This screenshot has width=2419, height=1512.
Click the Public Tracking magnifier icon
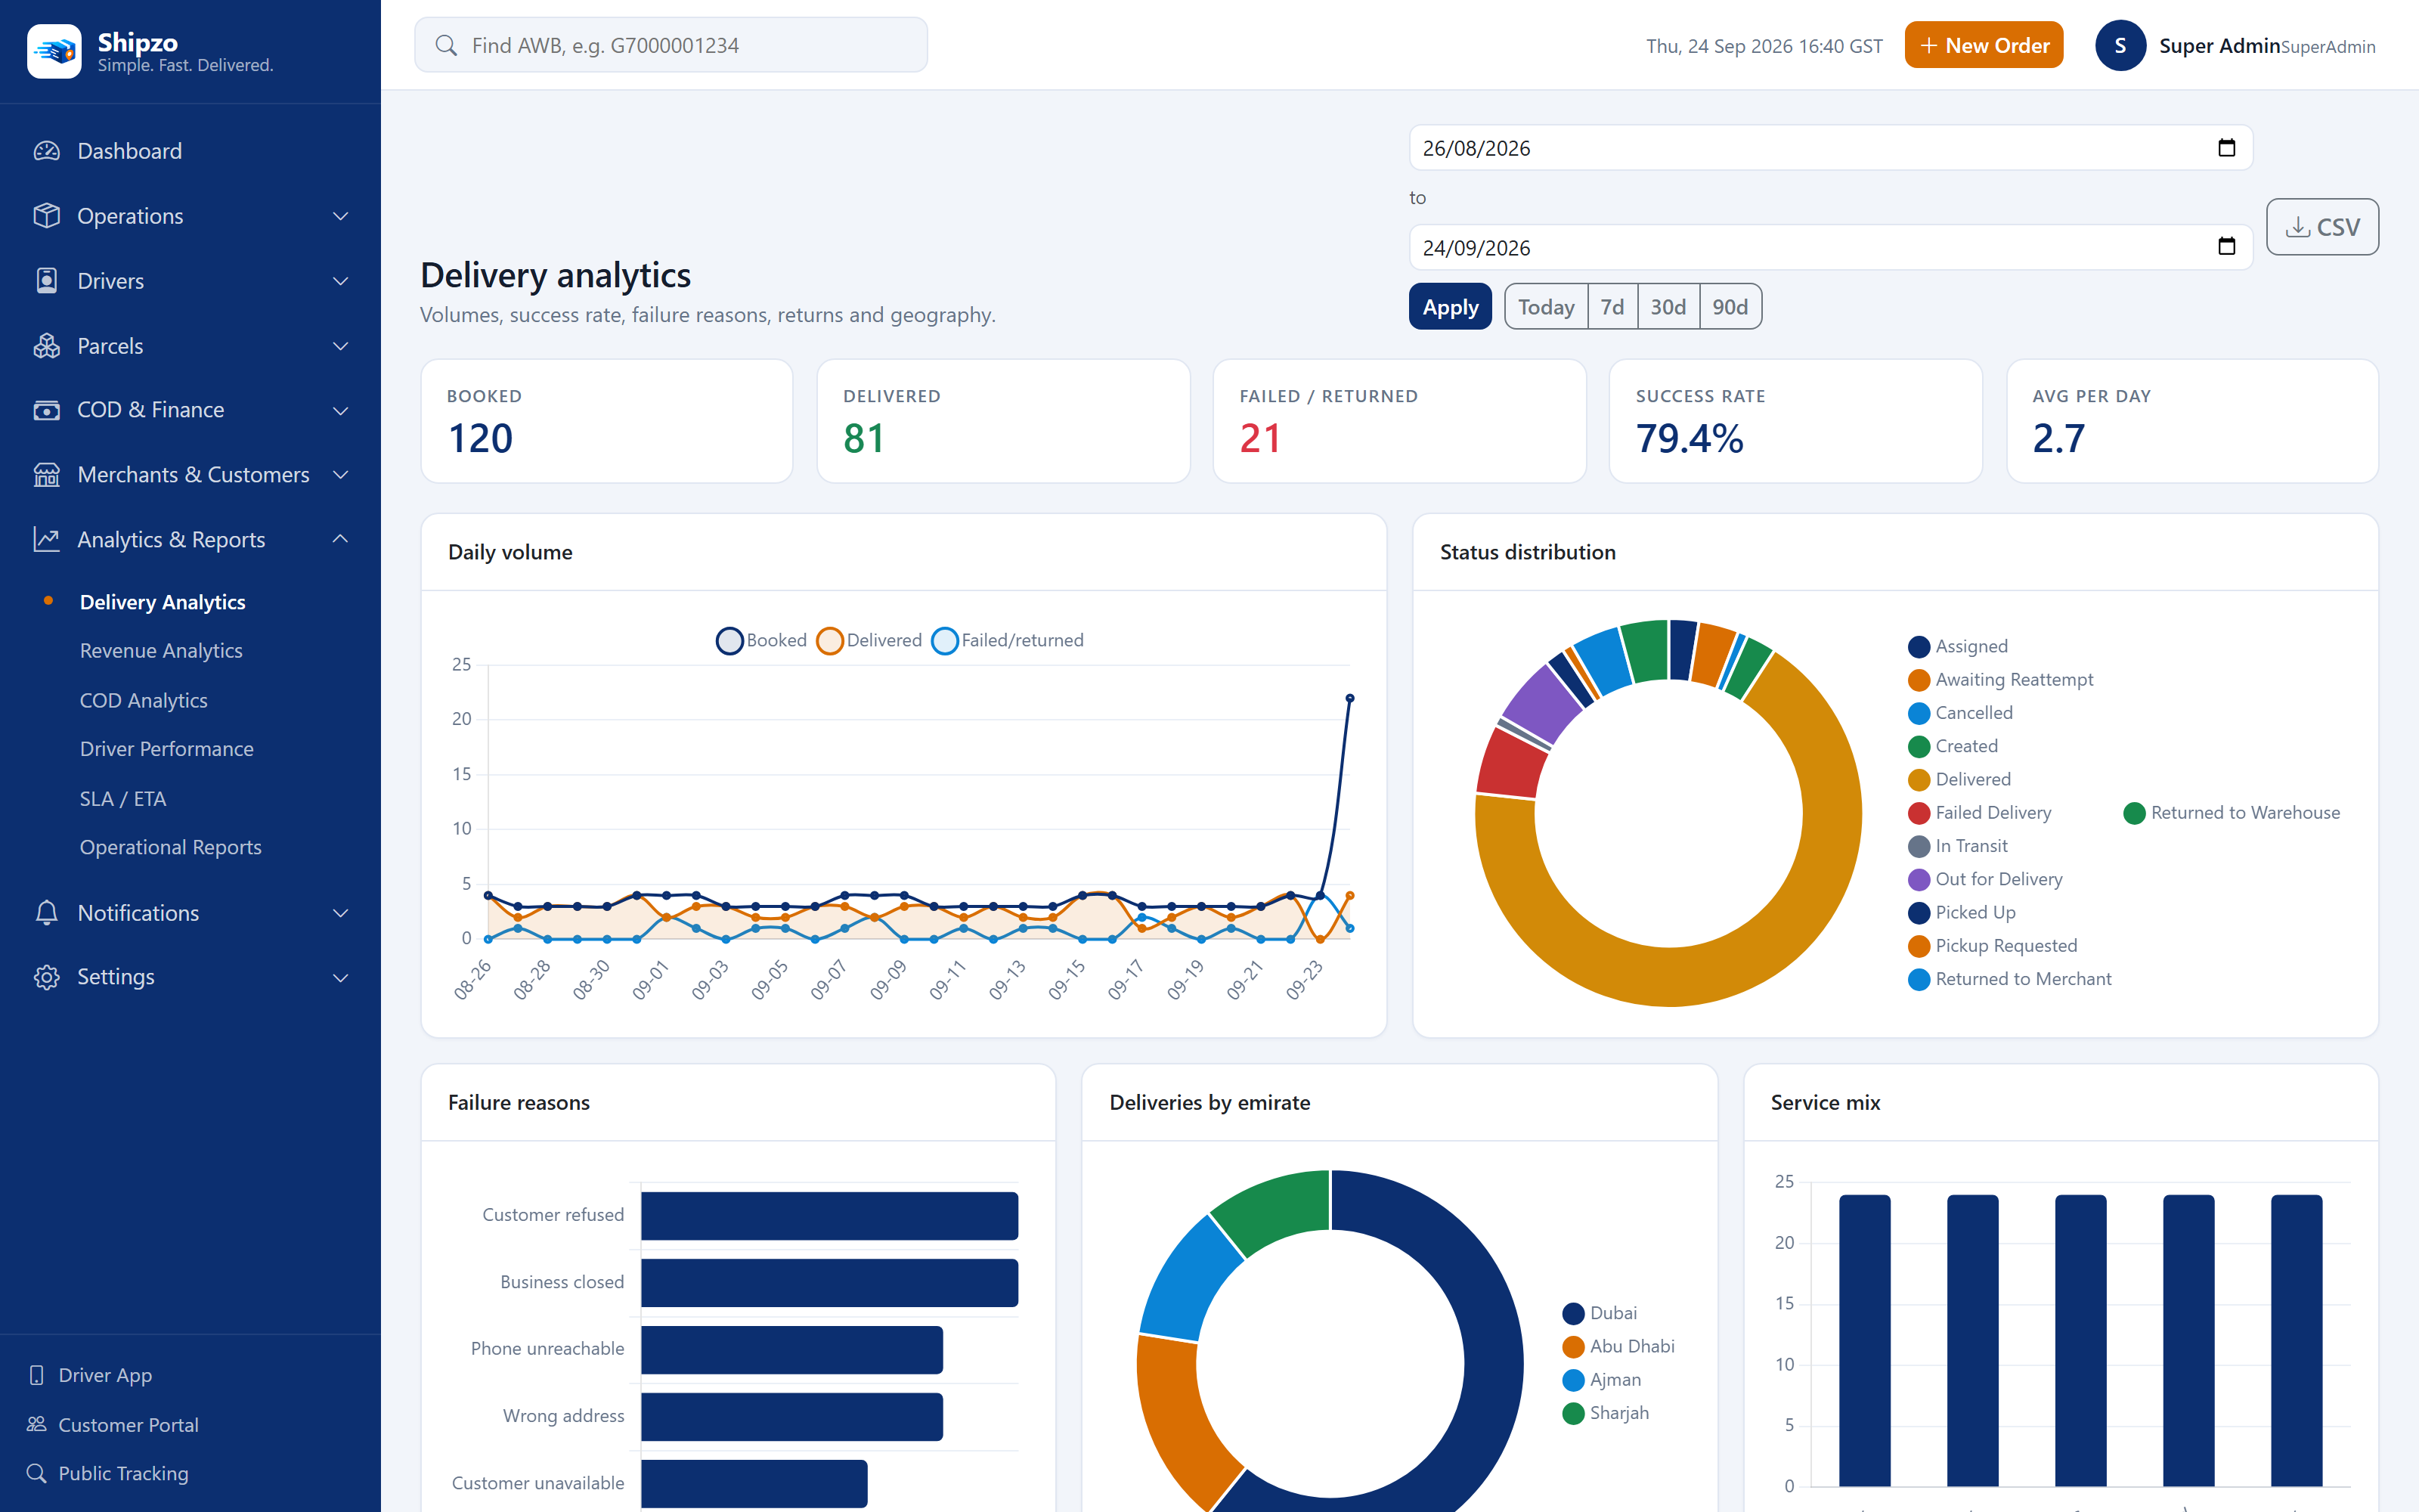coord(37,1473)
